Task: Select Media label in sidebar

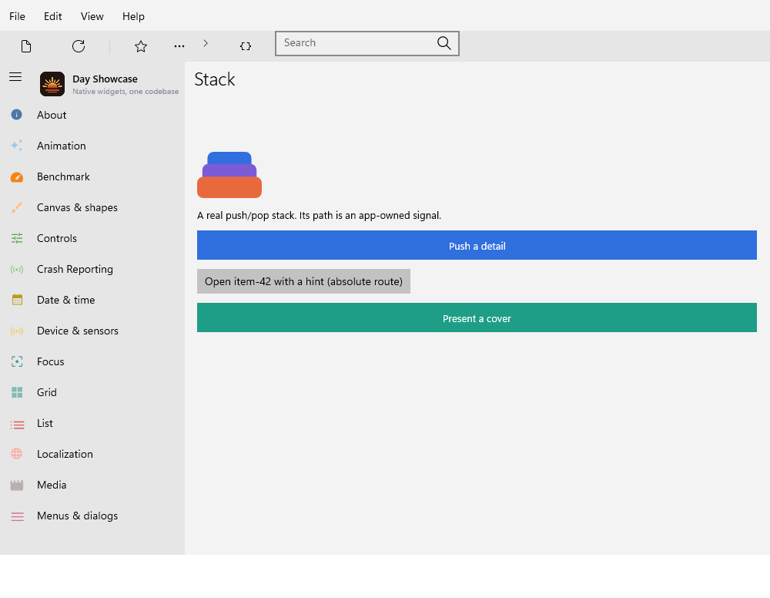Action: (52, 485)
